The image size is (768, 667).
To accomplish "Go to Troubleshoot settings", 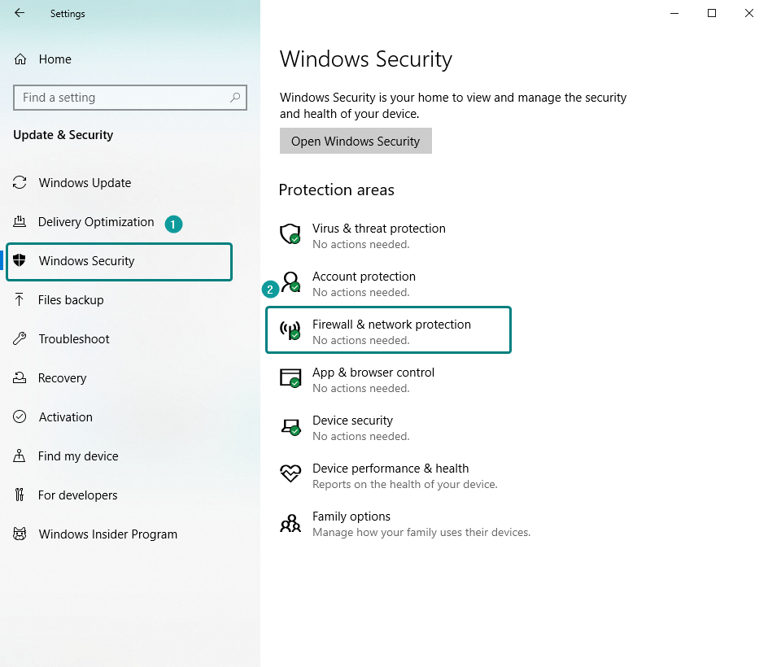I will click(74, 339).
